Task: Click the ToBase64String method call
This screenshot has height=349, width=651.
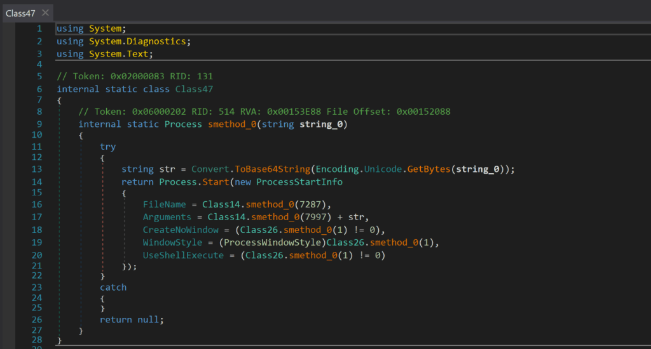Action: [272, 169]
